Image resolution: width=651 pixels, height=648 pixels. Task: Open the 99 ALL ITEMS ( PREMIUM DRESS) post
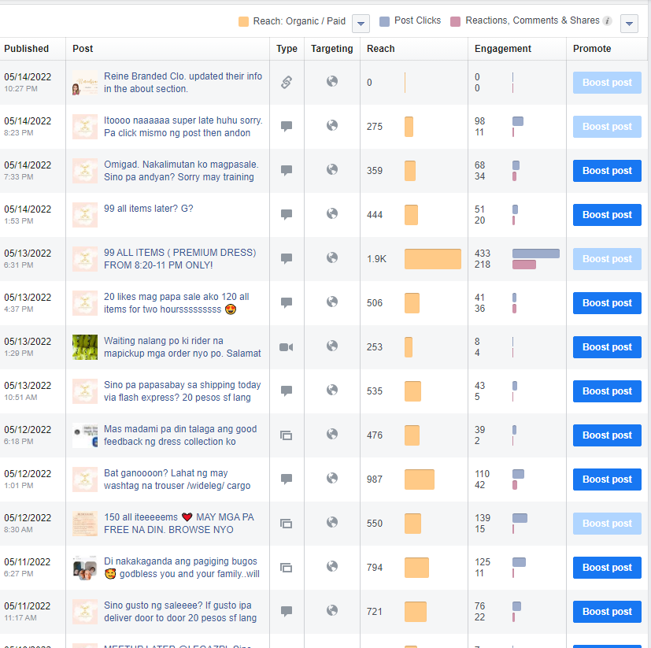tap(179, 259)
